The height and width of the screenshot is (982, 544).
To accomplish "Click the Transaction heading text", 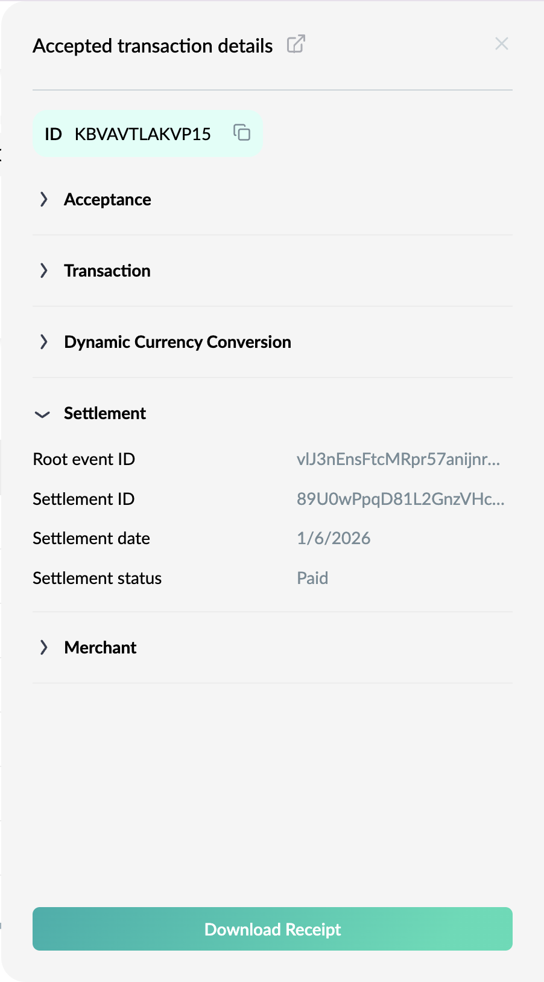I will tap(107, 271).
